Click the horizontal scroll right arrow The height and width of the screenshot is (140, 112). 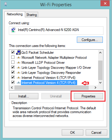(x=95, y=87)
